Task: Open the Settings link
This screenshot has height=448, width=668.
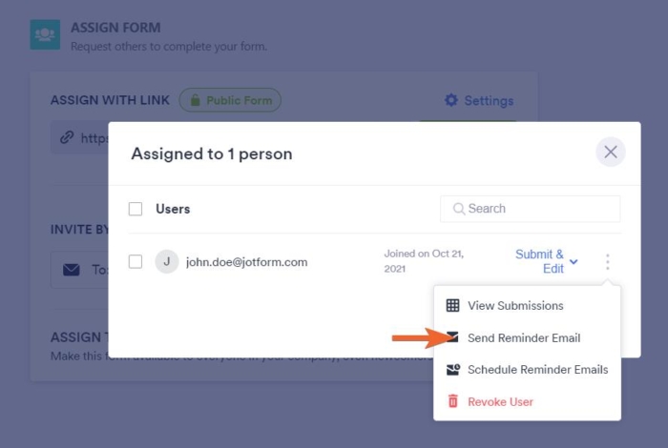Action: pyautogui.click(x=488, y=100)
